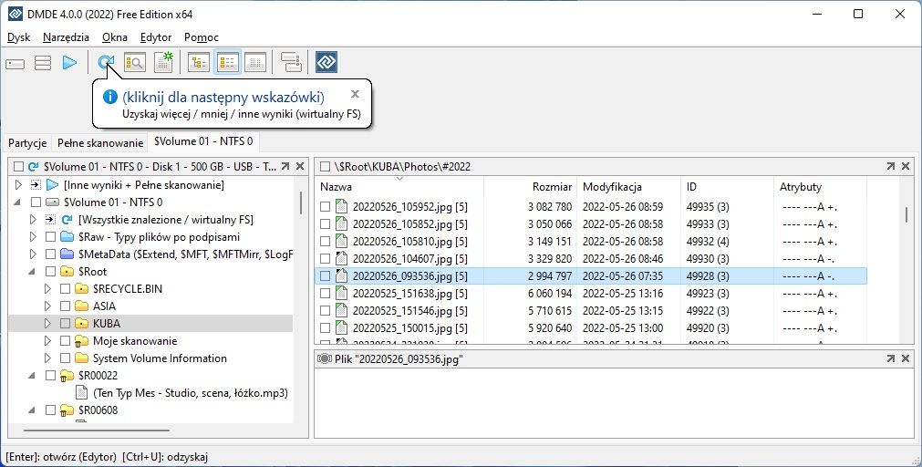Screen dimensions: 922x467
Task: Maximize the \$Root\KUBA\Photos file panel
Action: coord(891,166)
